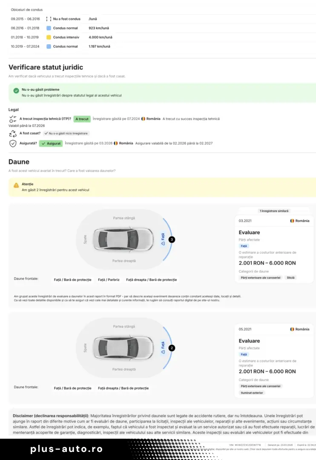Click the 'Față / Parbriz' damage label
This screenshot has height=460, width=316.
109,280
